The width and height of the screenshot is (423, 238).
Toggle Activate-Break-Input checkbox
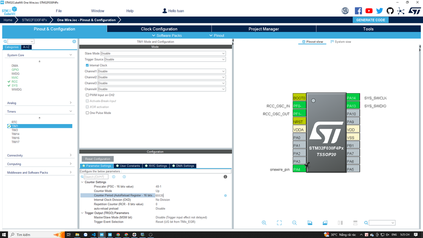coord(87,101)
